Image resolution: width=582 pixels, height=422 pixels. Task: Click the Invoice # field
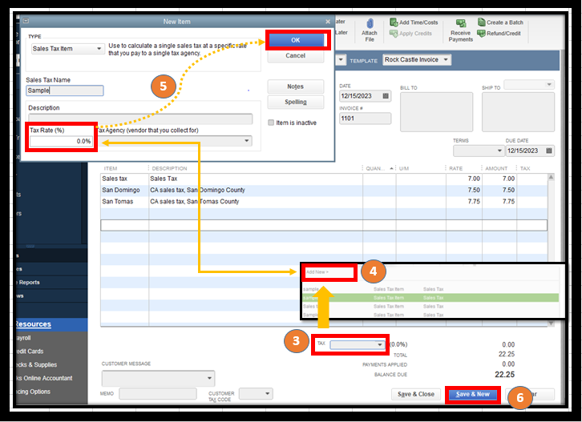tap(365, 119)
